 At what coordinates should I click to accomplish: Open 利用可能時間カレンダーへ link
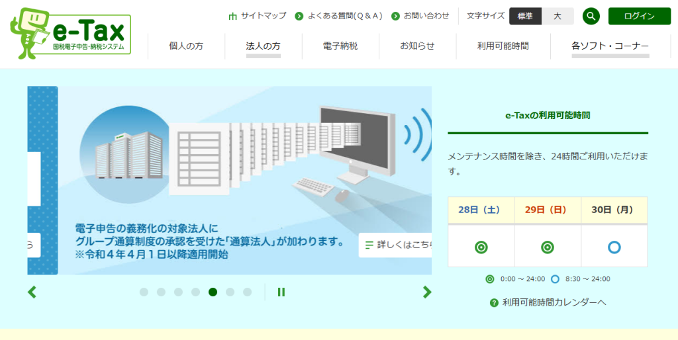click(x=554, y=302)
